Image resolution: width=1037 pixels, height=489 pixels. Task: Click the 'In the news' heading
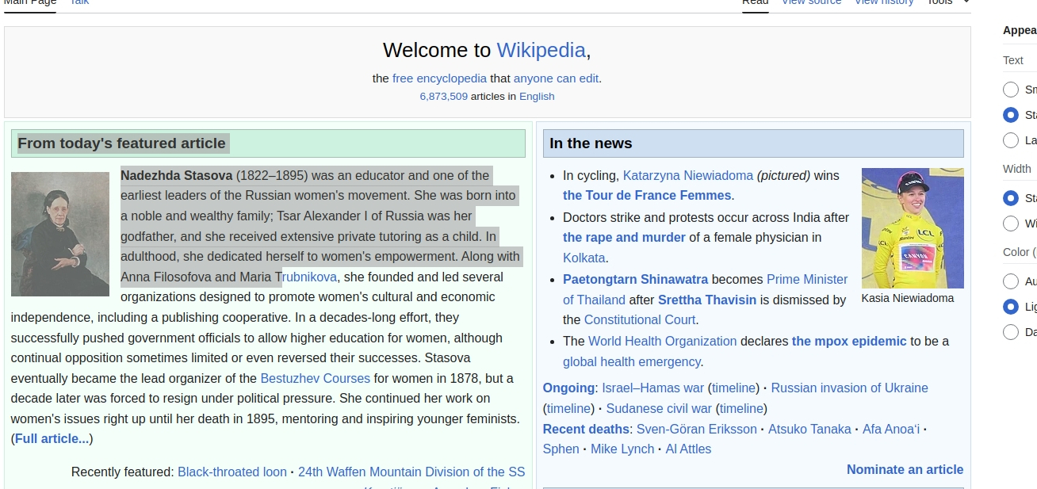pyautogui.click(x=591, y=143)
